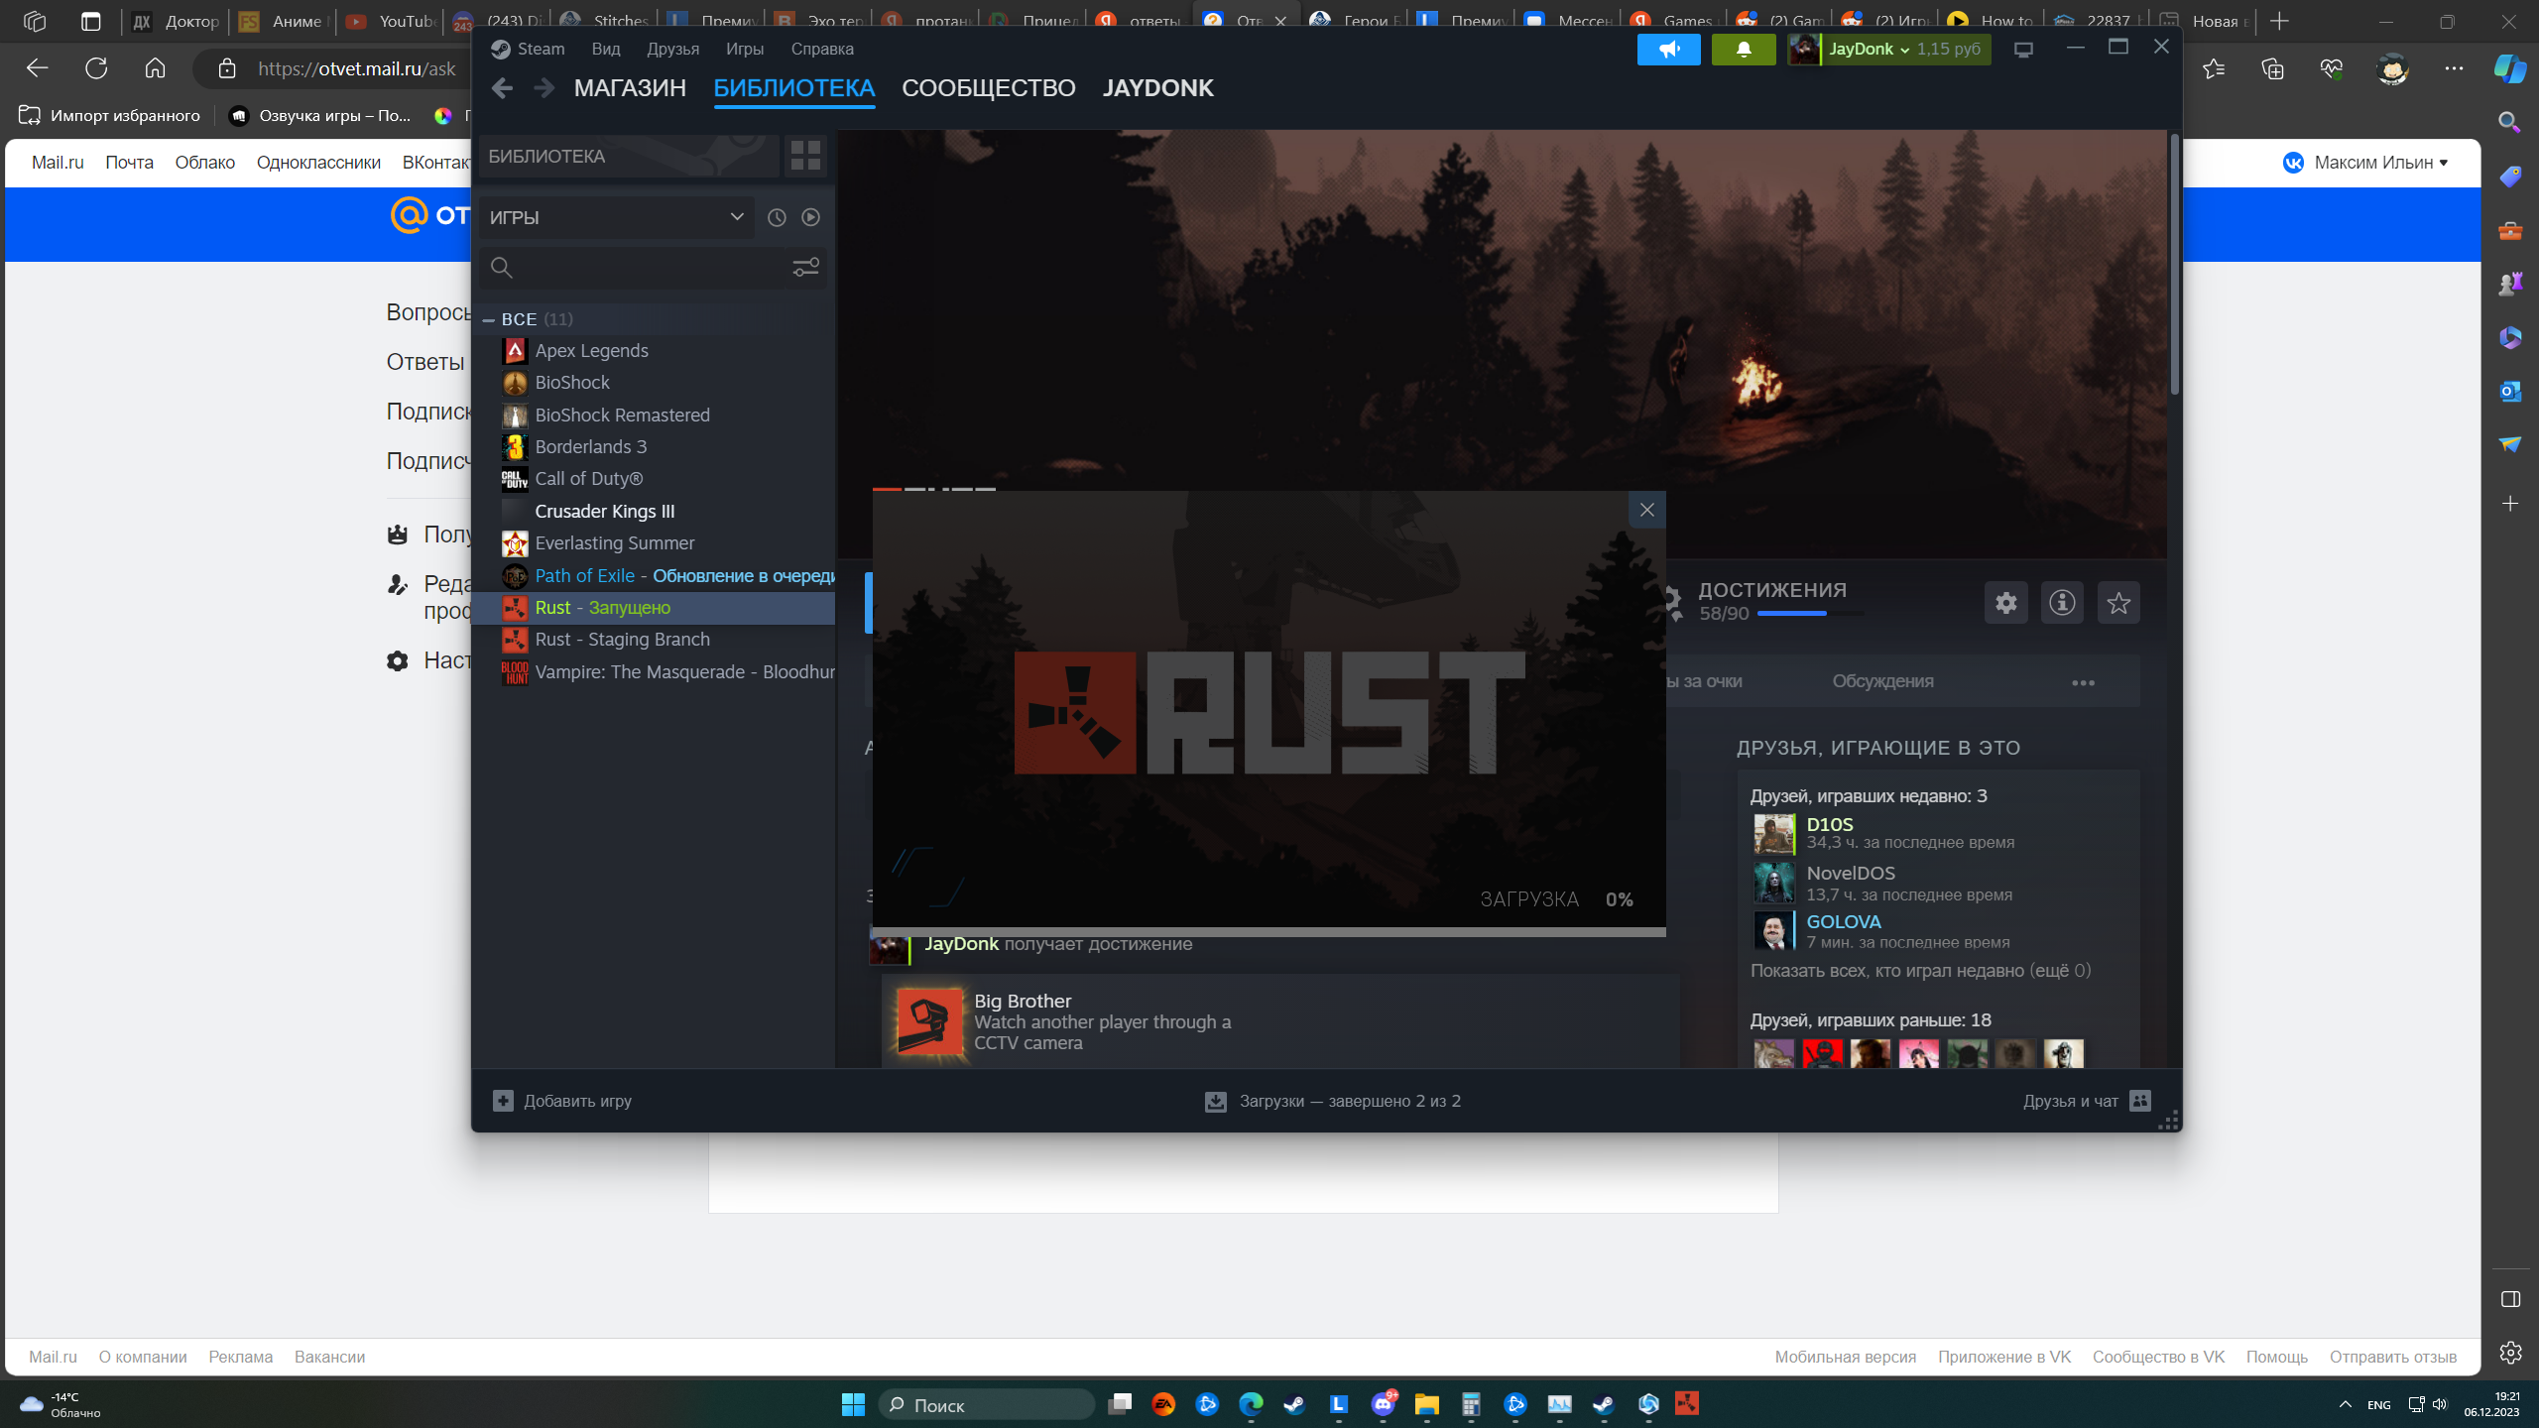Image resolution: width=2539 pixels, height=1428 pixels.
Task: Click Показать всех, кто играл недавно
Action: tap(1920, 971)
